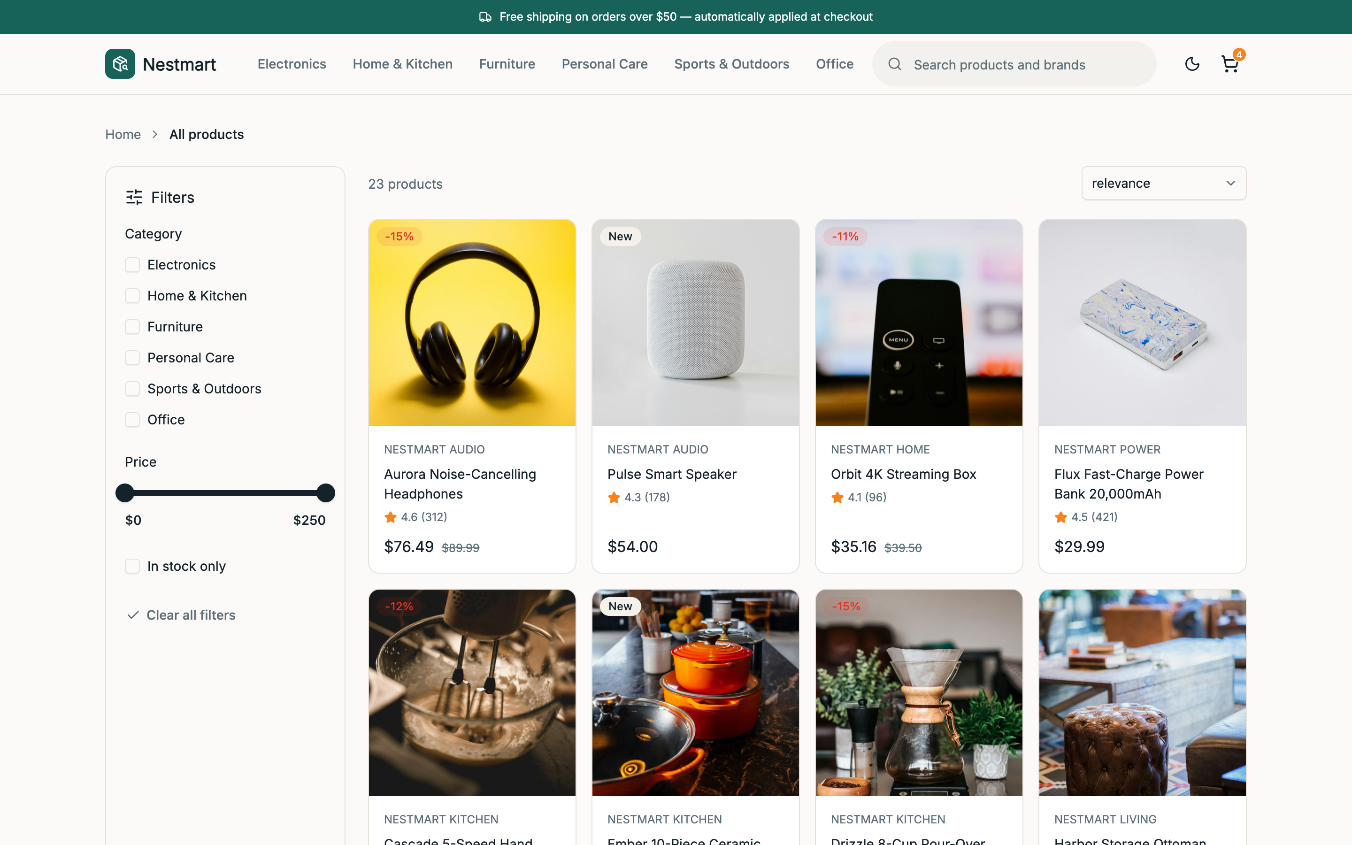
Task: Click the delivery truck icon in banner
Action: click(x=485, y=17)
